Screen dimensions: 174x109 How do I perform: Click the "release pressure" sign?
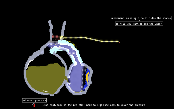click(x=34, y=100)
